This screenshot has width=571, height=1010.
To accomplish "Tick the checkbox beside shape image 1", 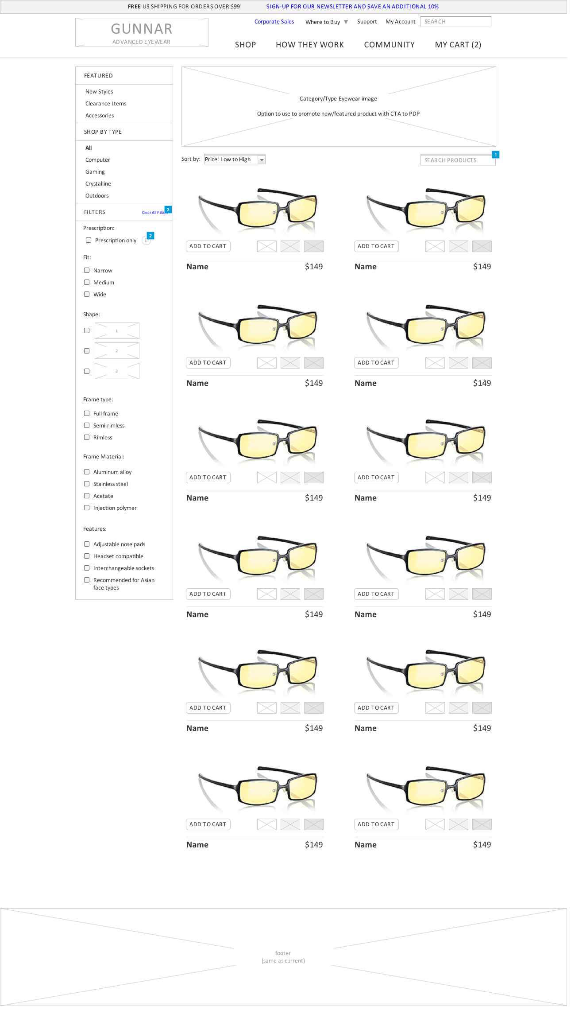I will [87, 330].
